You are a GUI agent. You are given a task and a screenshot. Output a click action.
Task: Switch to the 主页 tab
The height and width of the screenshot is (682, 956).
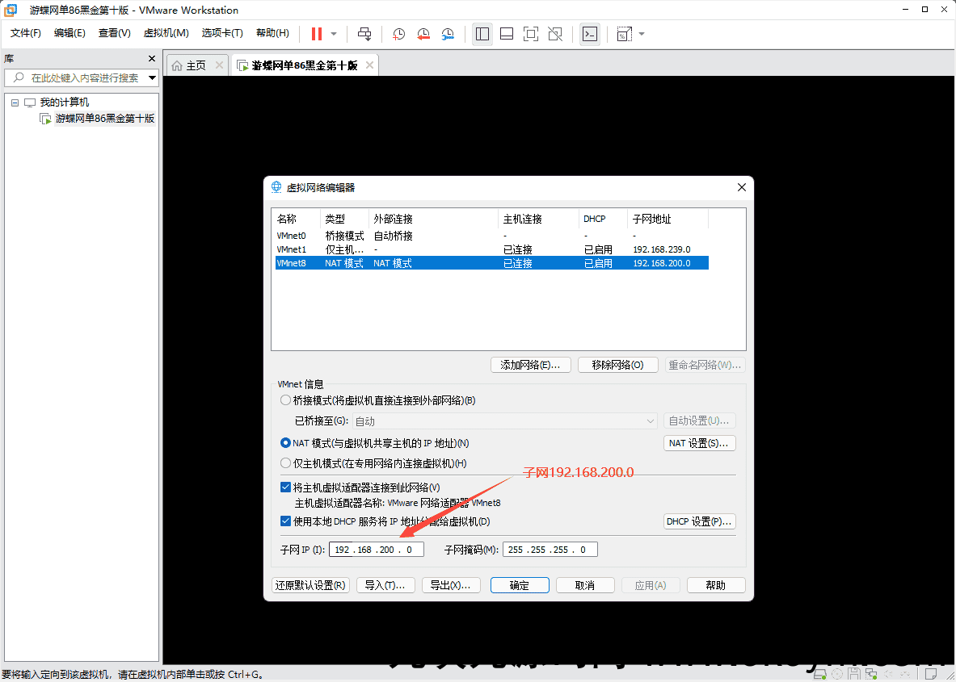click(x=189, y=65)
